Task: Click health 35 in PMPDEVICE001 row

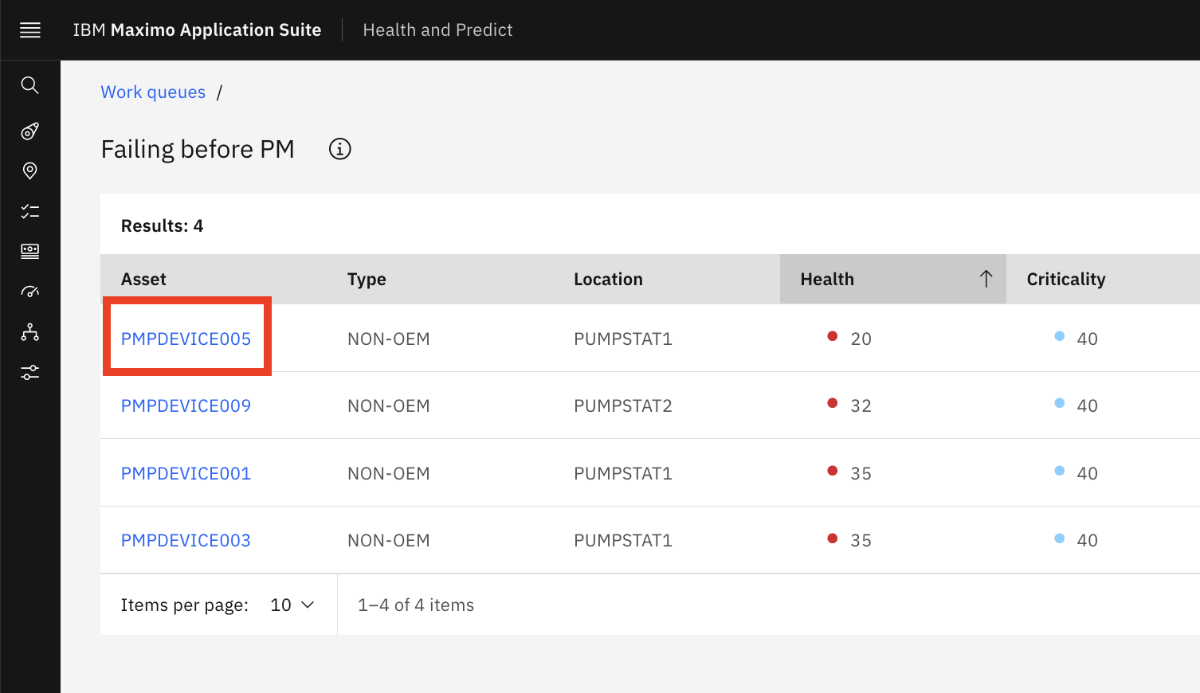Action: 861,473
